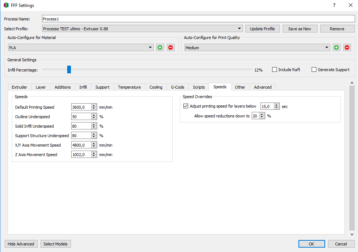The image size is (358, 252).
Task: Click the Update Profile button
Action: (x=262, y=29)
